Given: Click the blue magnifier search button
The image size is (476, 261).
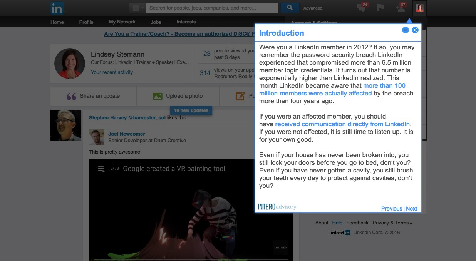Looking at the screenshot, I should [290, 8].
